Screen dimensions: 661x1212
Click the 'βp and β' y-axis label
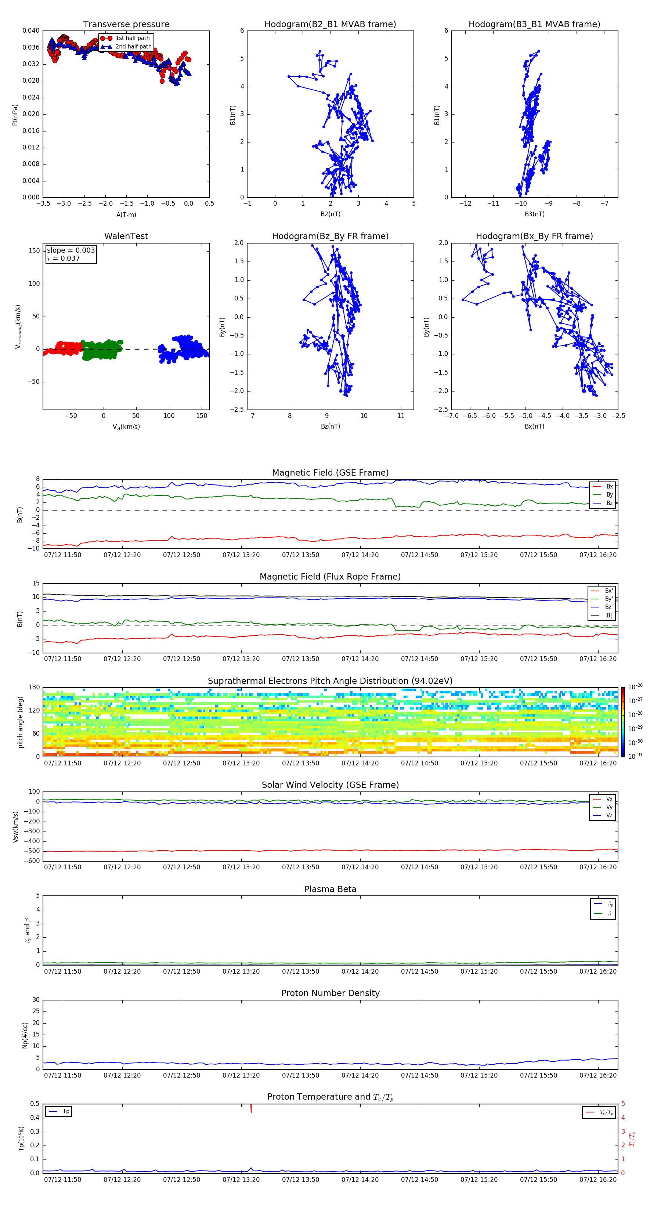(27, 930)
